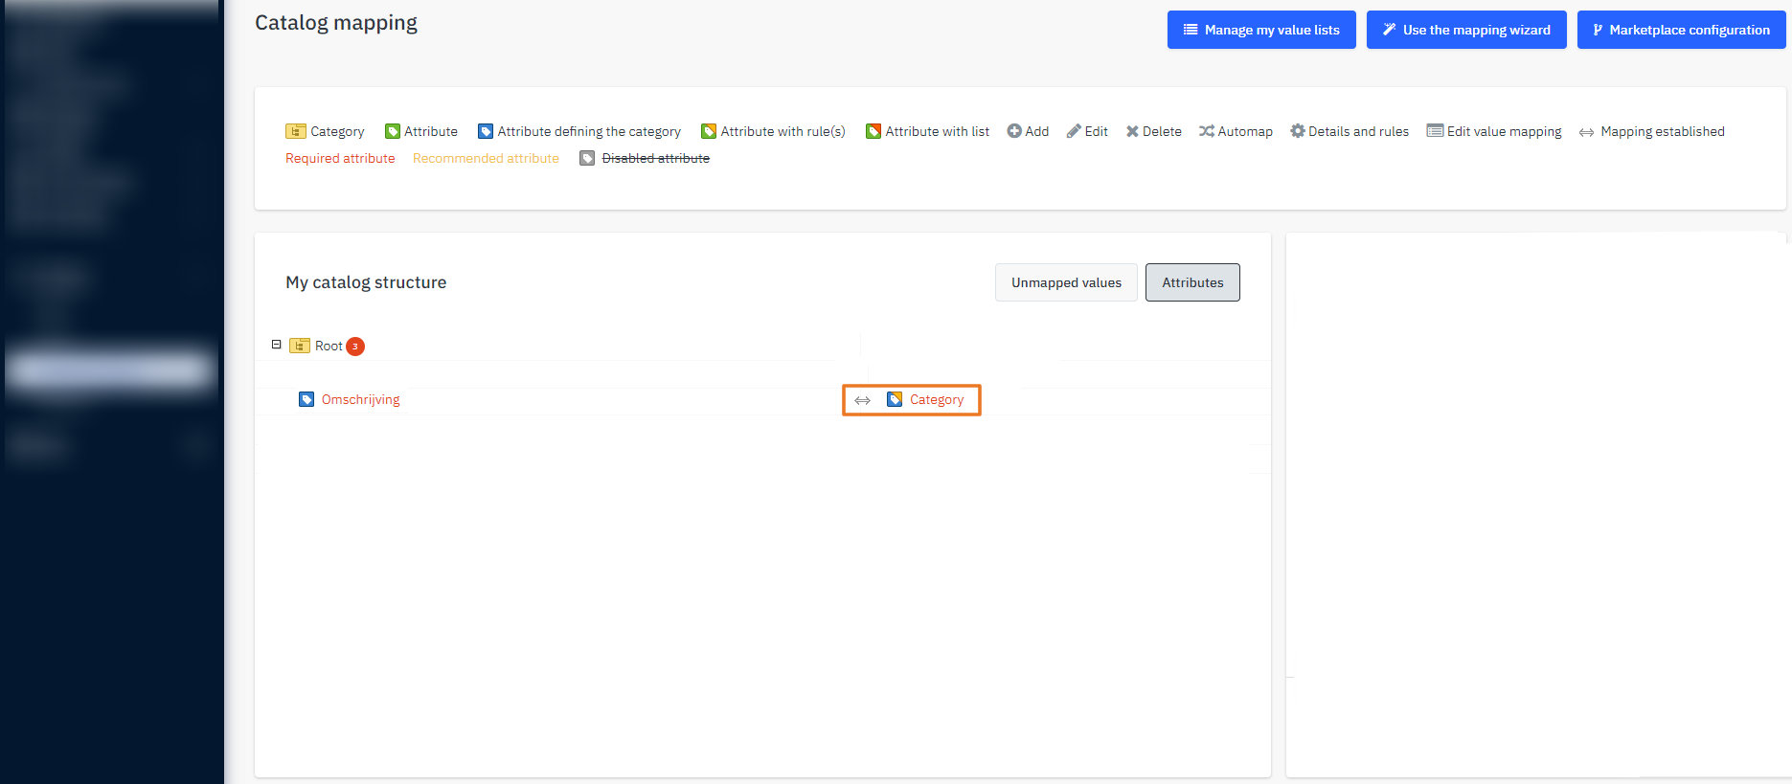Click the red badge next to Root
1792x784 pixels.
(x=355, y=347)
